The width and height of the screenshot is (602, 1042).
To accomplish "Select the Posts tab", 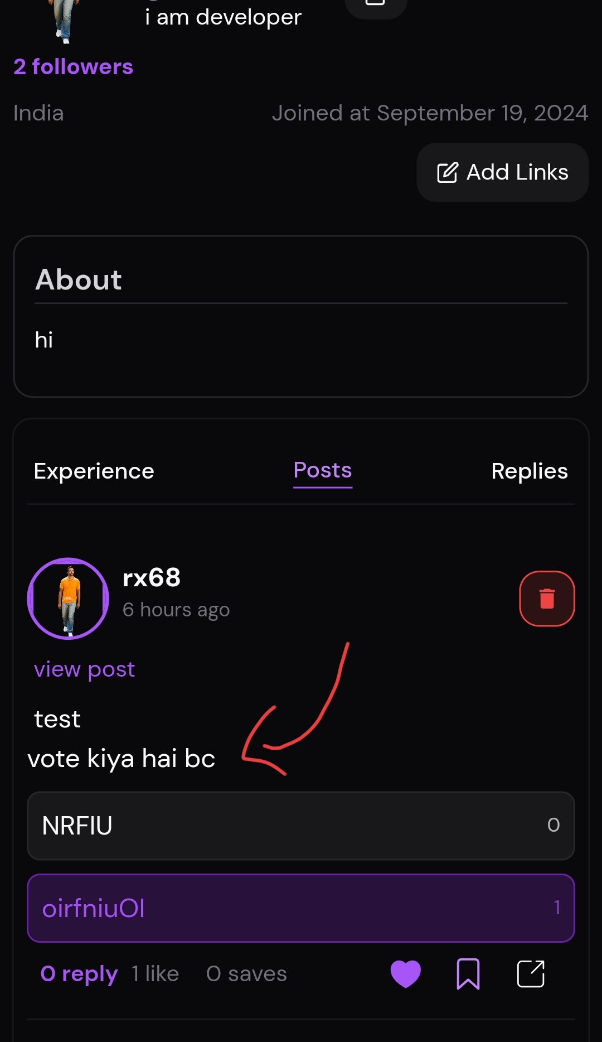I will pyautogui.click(x=323, y=470).
